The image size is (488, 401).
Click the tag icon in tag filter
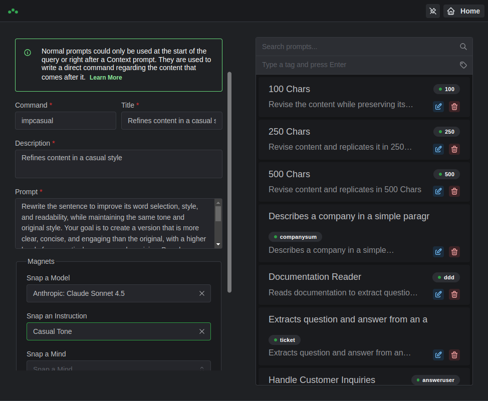(463, 65)
